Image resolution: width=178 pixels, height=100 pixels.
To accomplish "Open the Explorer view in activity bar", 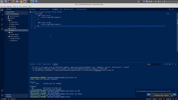I will (x=2, y=10).
